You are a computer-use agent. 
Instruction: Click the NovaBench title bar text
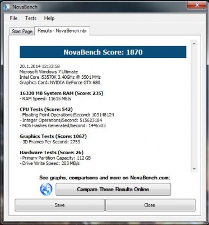click(25, 7)
